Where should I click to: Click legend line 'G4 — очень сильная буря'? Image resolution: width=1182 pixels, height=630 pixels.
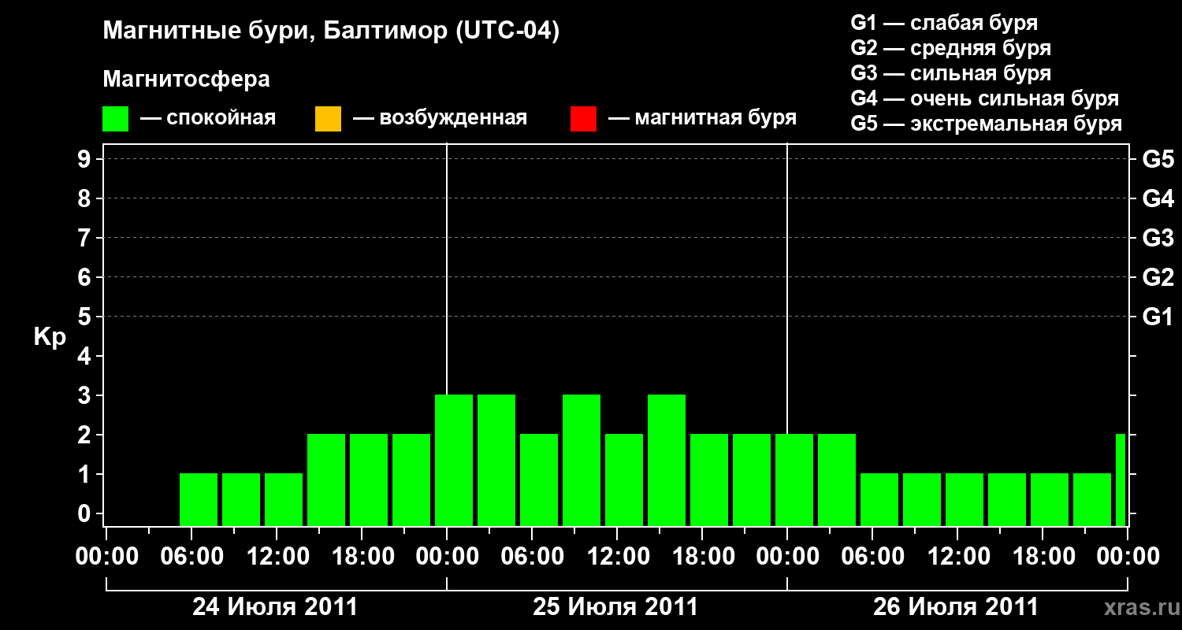pyautogui.click(x=984, y=98)
